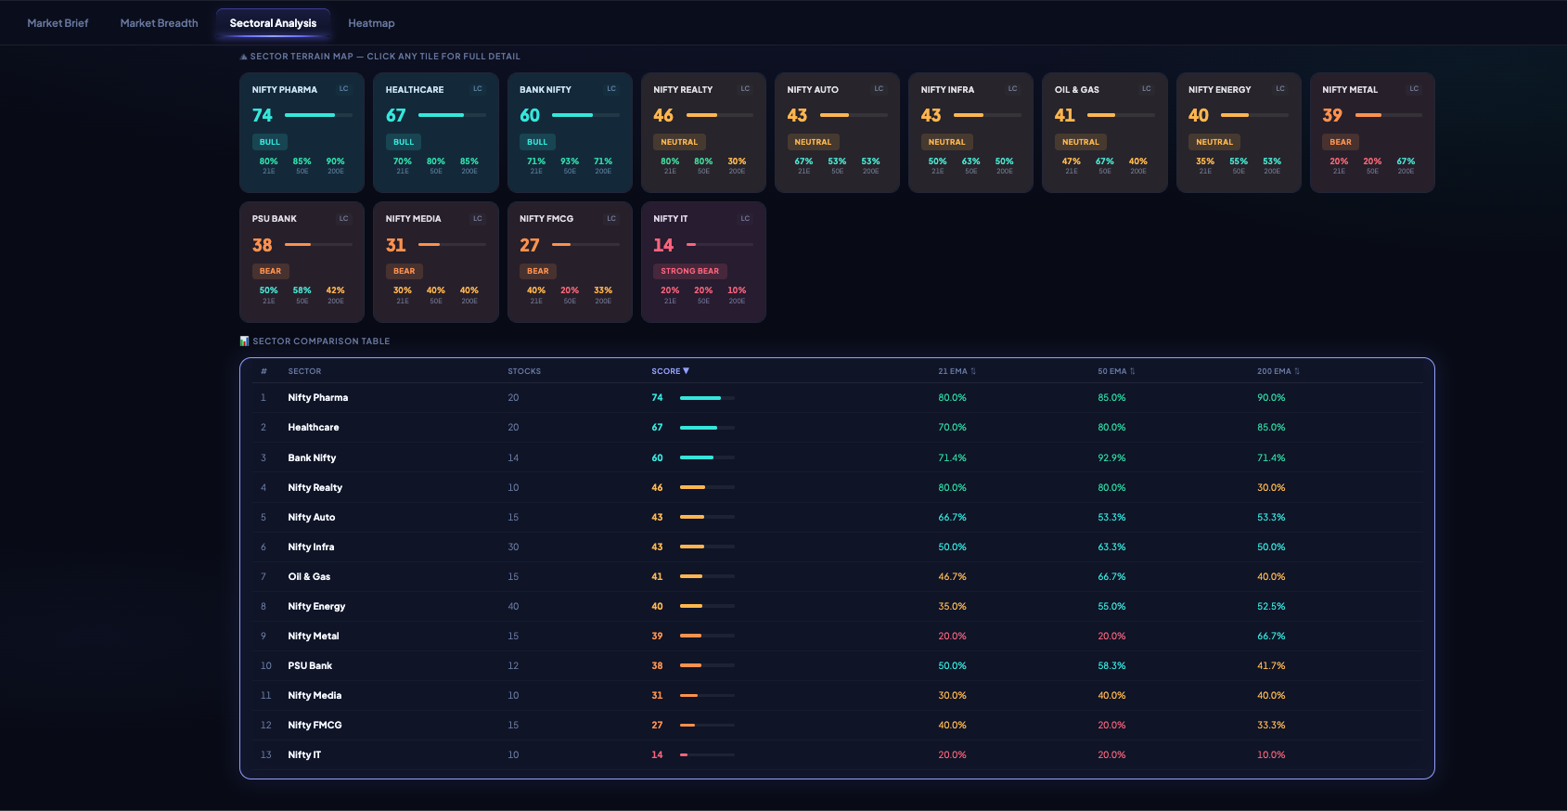Screen dimensions: 1567x811
Task: Sort table by 50 EMA column
Action: [1116, 371]
